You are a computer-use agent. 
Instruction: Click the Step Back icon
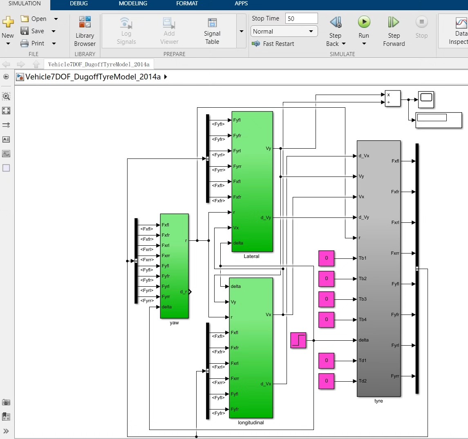[x=336, y=22]
